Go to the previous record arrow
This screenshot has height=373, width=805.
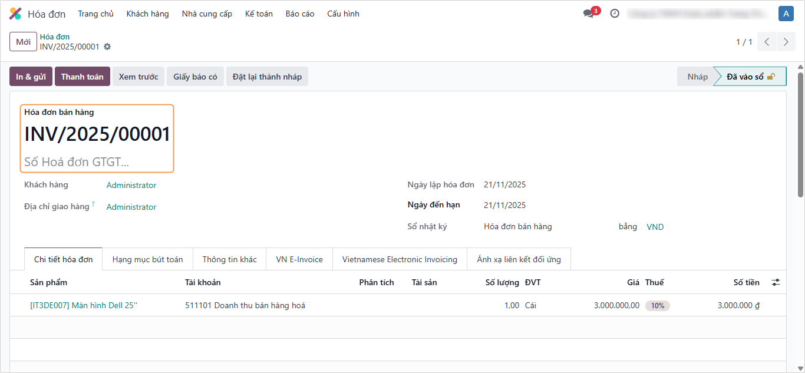click(x=767, y=42)
